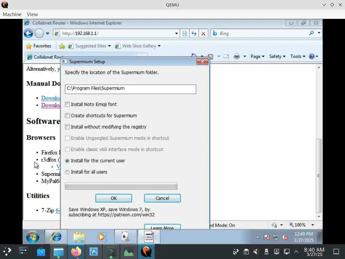Click the Favorites button
This screenshot has height=259, width=345.
pos(38,46)
